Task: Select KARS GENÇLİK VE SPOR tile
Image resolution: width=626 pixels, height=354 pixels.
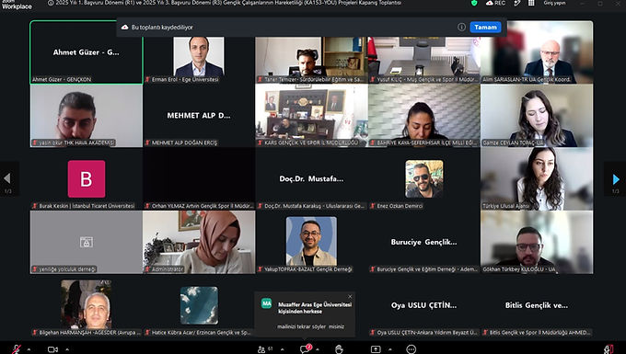Action: pos(311,116)
